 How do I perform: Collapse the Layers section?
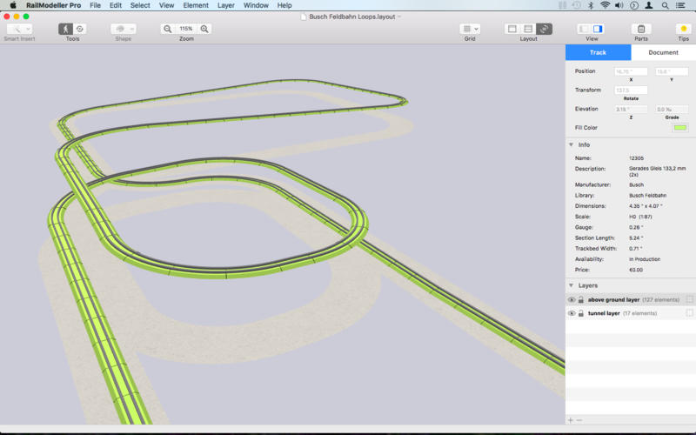coord(571,285)
